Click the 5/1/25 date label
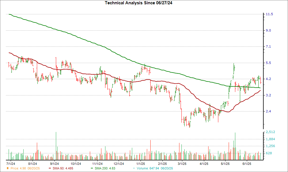288x172 pixels. 225,164
